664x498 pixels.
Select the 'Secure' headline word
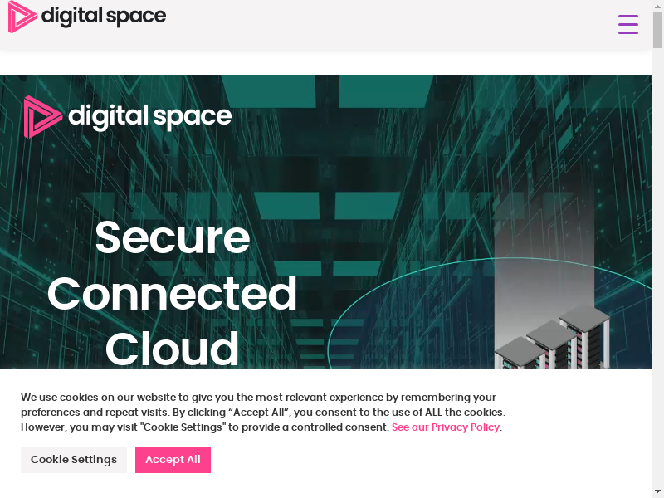click(173, 237)
